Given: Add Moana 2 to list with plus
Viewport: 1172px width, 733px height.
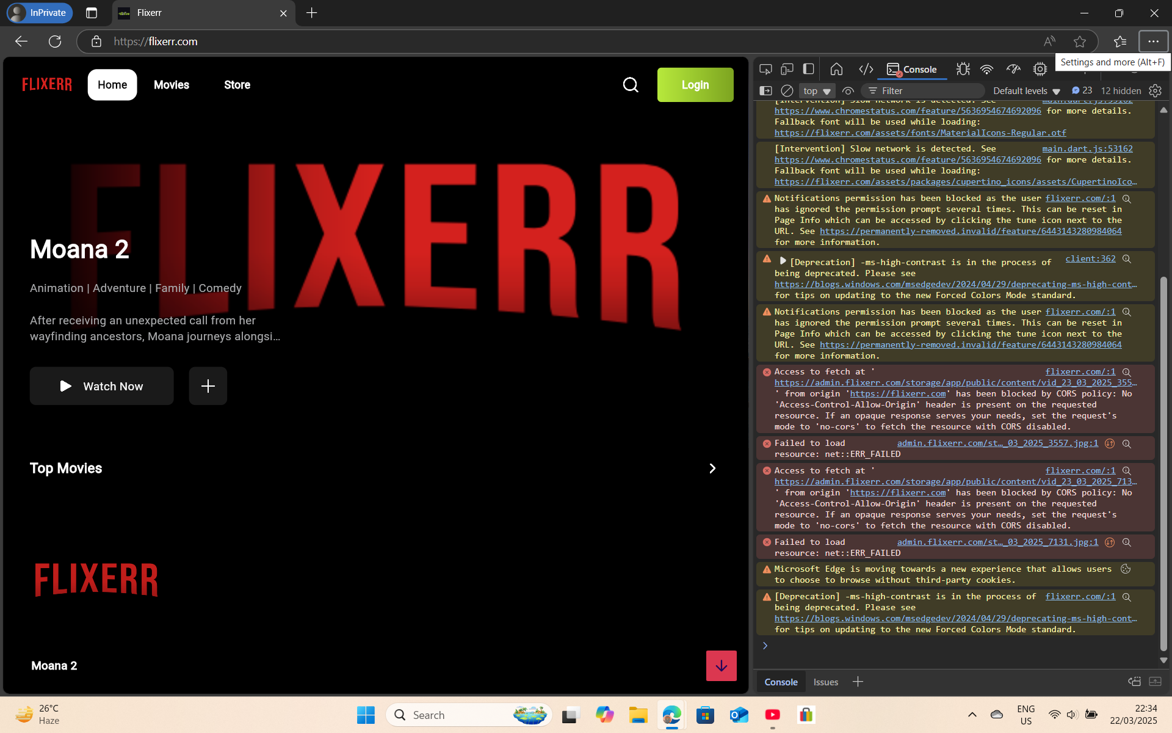Looking at the screenshot, I should coord(208,386).
